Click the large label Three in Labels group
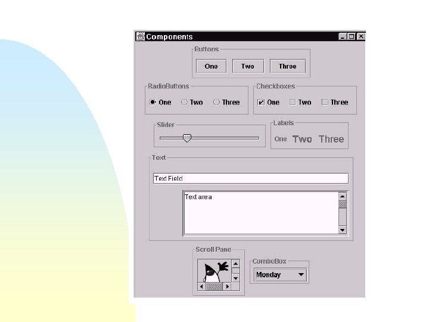The image size is (429, 322). coord(331,139)
